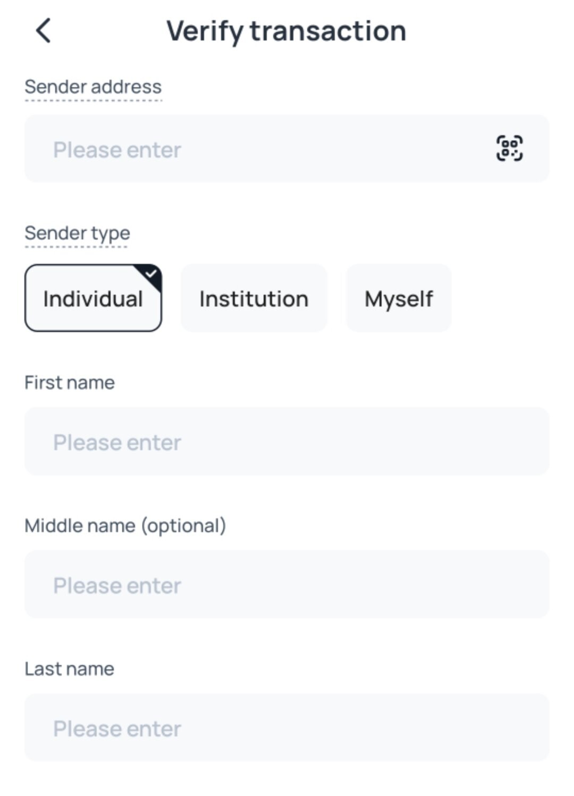Click Please enter placeholder under Middle name
Viewport: 574px width, 796px height.
(x=117, y=585)
